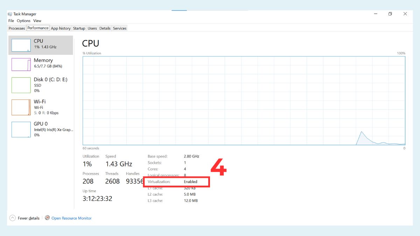420x236 pixels.
Task: Click the Fewer details chevron icon
Action: coord(13,218)
